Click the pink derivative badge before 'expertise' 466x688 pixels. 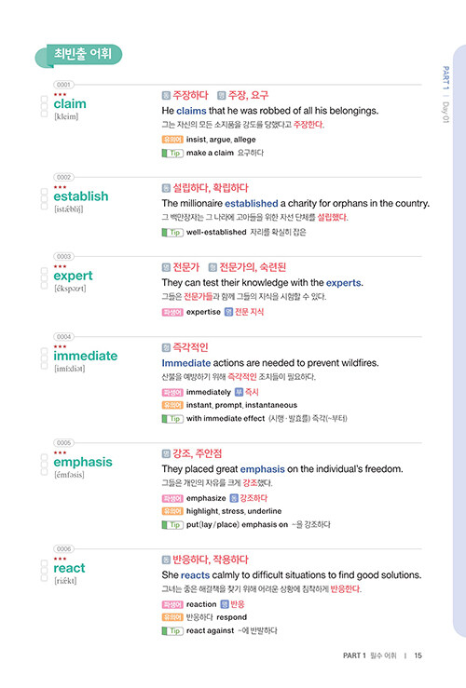coord(172,312)
